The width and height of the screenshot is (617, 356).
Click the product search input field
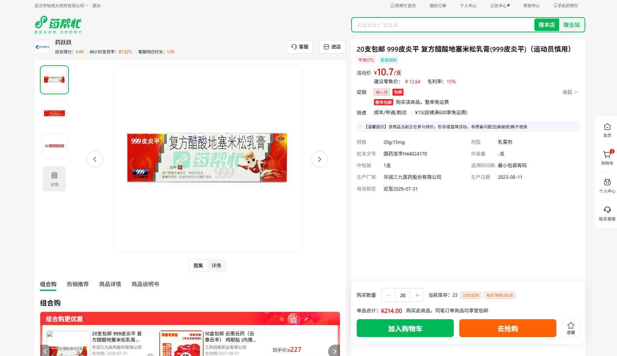click(442, 25)
